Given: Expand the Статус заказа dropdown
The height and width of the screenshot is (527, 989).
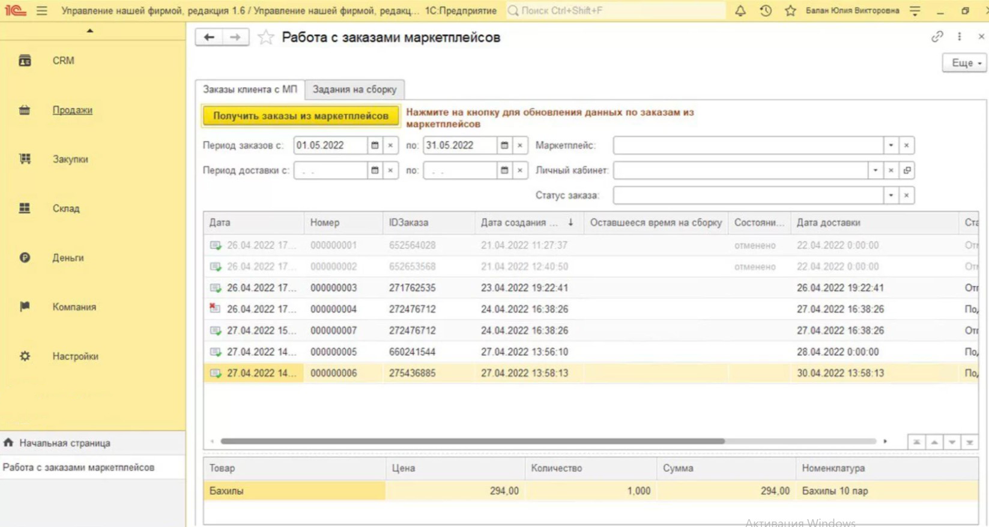Looking at the screenshot, I should click(891, 196).
